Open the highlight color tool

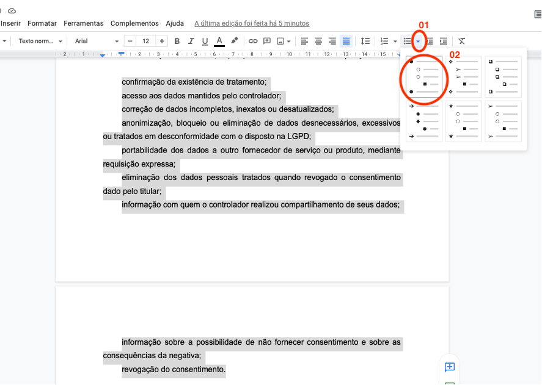coord(234,41)
